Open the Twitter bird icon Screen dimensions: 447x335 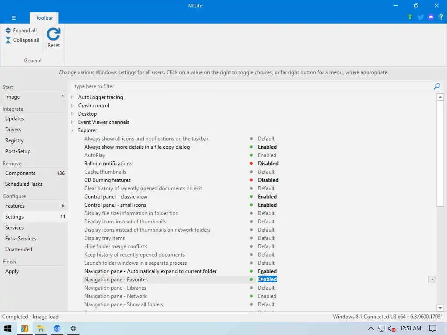[420, 17]
